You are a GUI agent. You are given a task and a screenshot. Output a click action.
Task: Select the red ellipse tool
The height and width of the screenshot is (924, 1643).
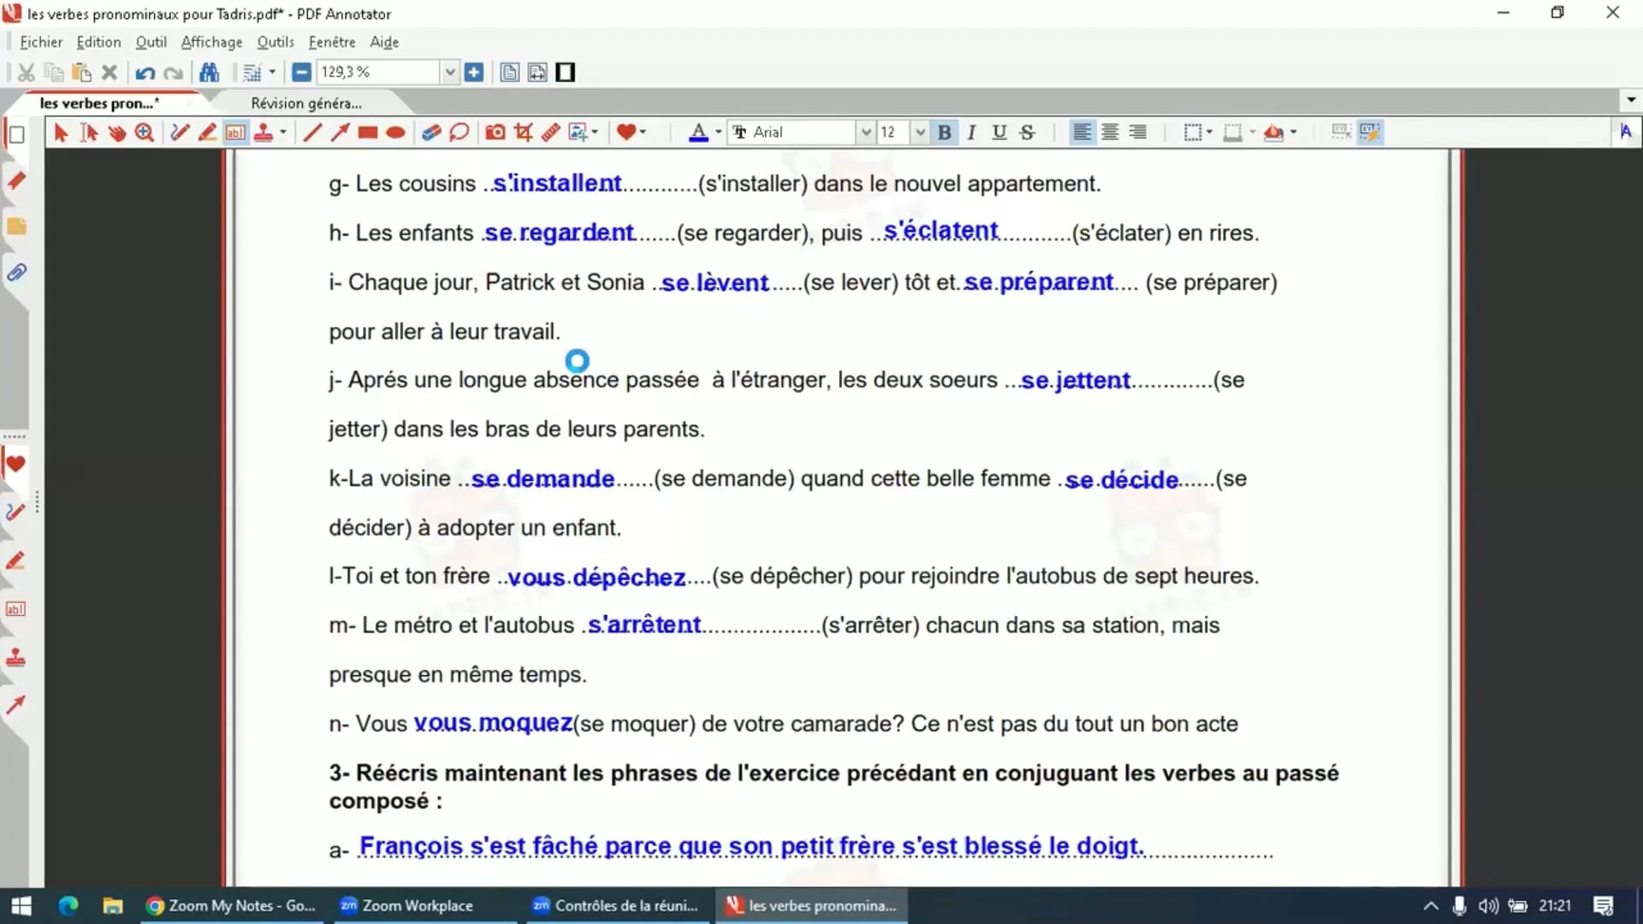(395, 132)
